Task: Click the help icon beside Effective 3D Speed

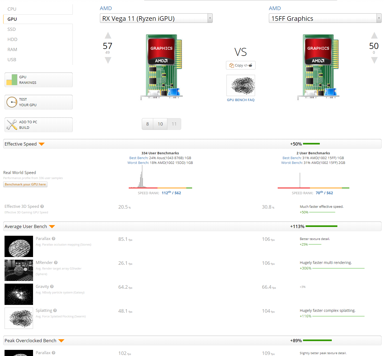Action: click(42, 206)
